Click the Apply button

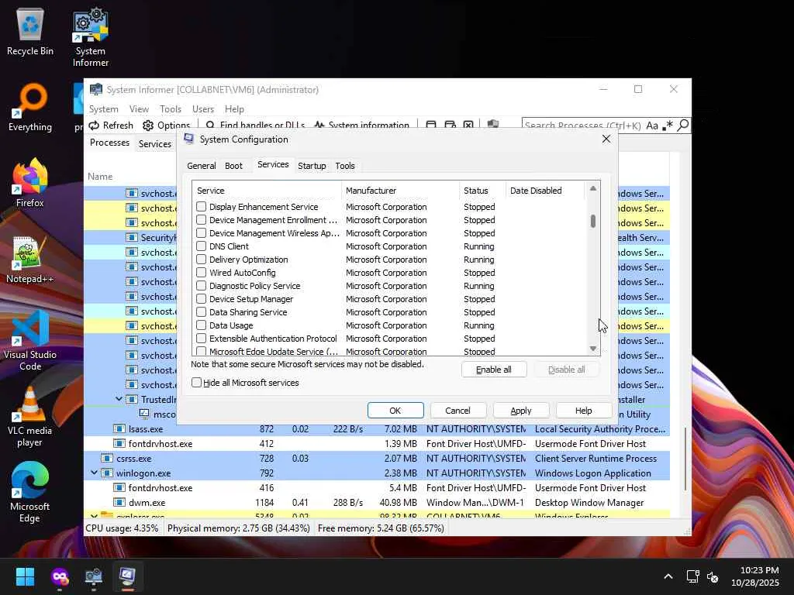coord(521,411)
